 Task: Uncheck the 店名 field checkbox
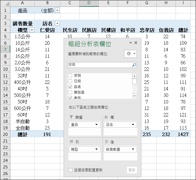(70, 87)
